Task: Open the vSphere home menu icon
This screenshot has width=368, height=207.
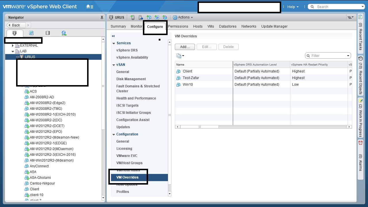Action: tap(90, 7)
